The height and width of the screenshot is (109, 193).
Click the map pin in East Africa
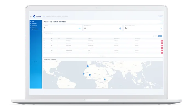pyautogui.click(x=105, y=80)
